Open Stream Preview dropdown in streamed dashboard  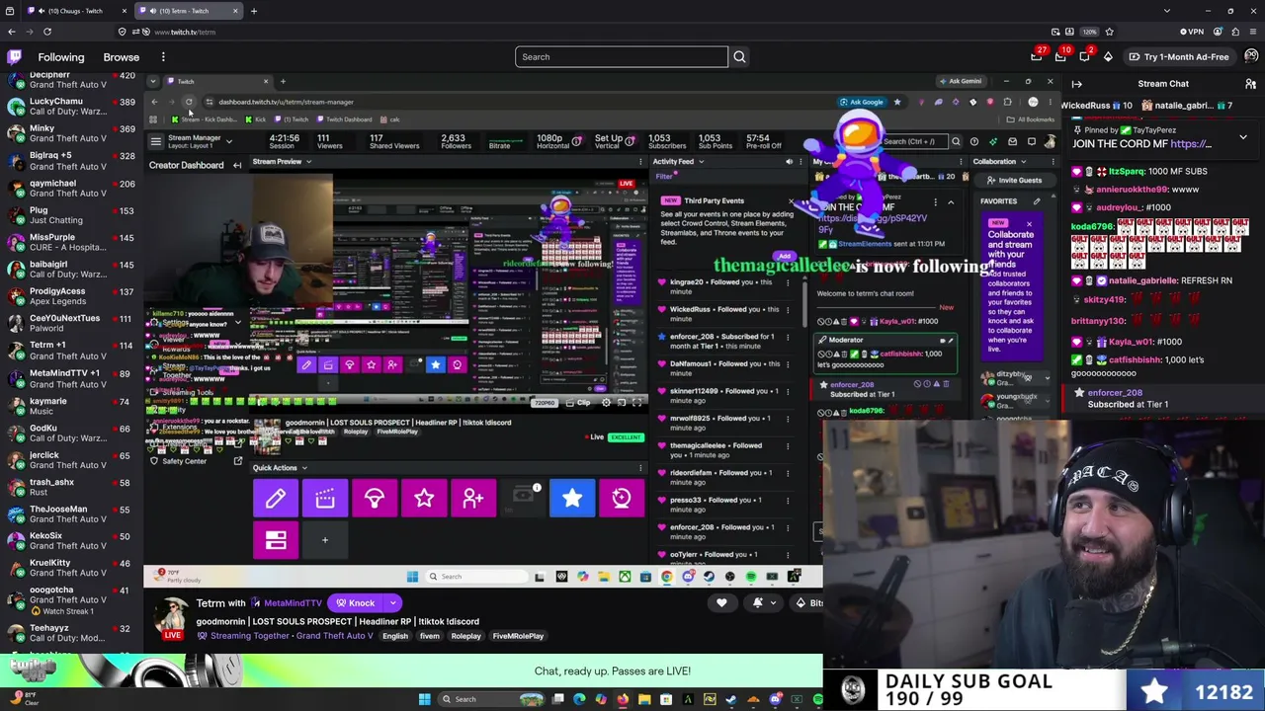point(308,162)
